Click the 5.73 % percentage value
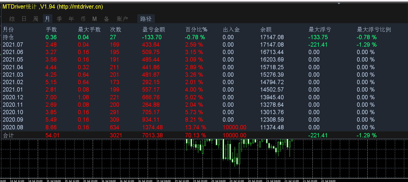 coord(194,112)
